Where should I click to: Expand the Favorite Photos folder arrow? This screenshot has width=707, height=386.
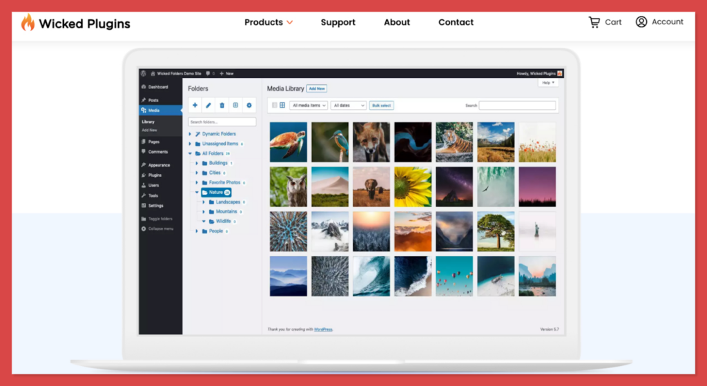(x=197, y=182)
